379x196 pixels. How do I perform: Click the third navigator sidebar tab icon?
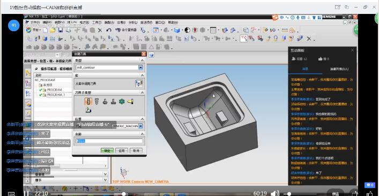click(28, 93)
